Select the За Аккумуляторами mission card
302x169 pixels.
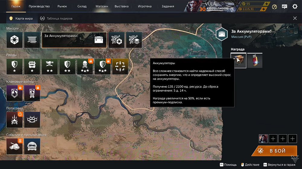tap(74, 40)
